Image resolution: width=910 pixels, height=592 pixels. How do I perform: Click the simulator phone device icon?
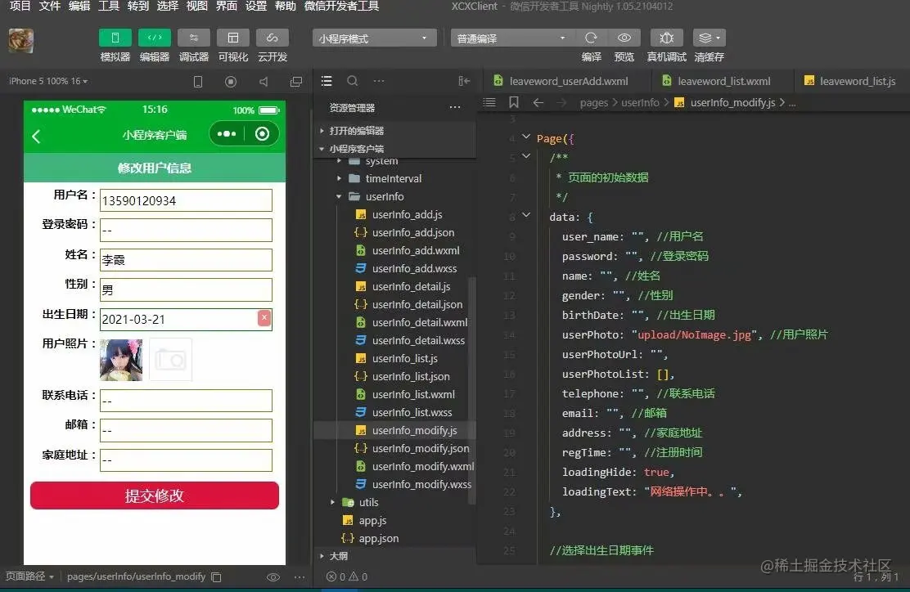tap(198, 82)
